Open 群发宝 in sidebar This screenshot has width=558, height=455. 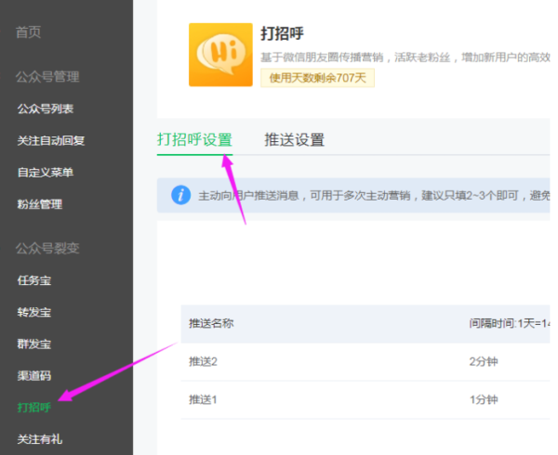click(34, 344)
